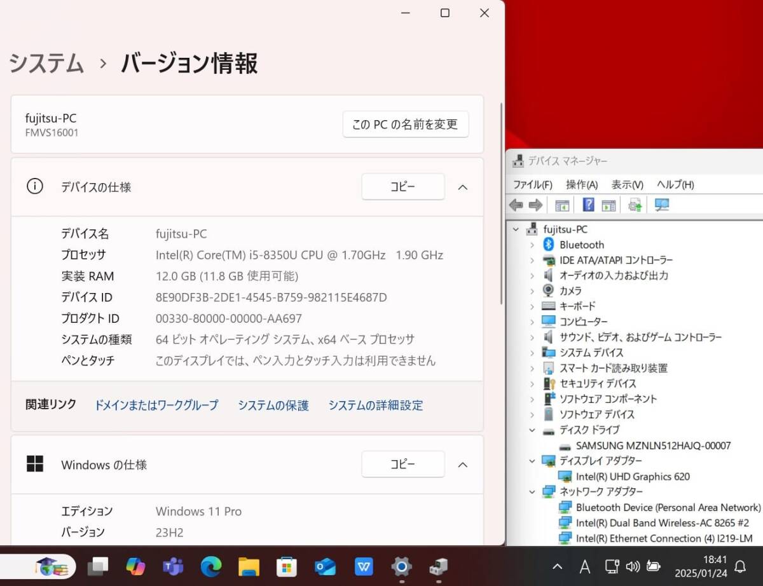Click the Forward arrow in Device Manager toolbar

pos(535,205)
